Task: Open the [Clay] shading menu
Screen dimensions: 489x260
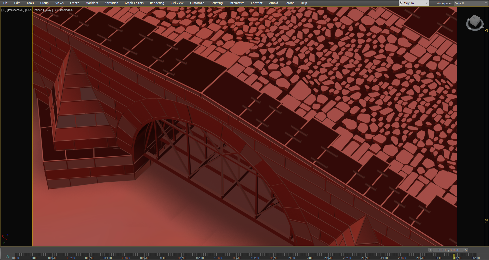Action: [x=49, y=10]
